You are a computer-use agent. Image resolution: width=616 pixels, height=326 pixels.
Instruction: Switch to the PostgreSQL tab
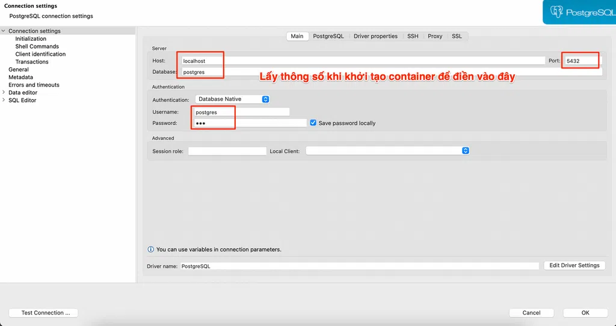click(328, 36)
